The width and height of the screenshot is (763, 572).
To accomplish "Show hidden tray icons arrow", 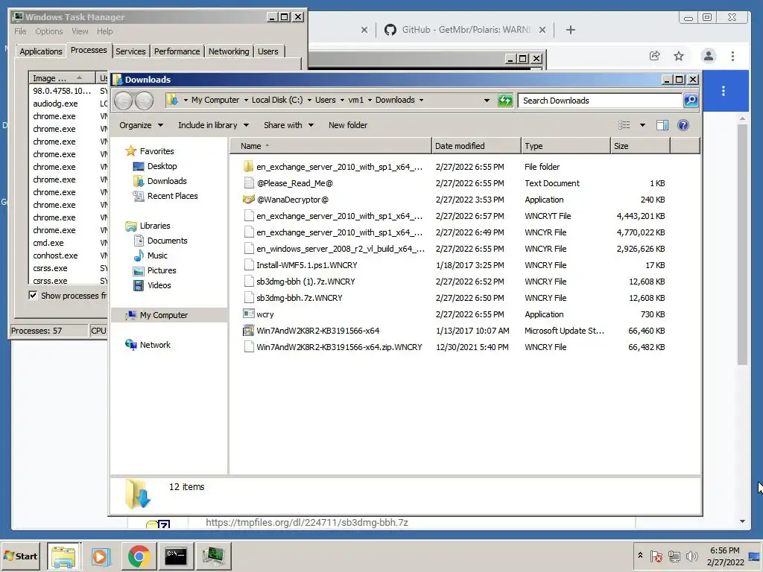I will pos(640,556).
